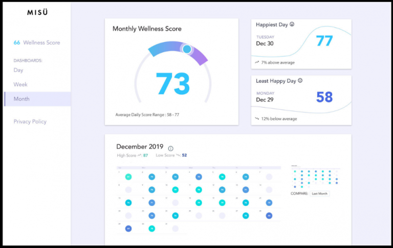Select the Month dashboard
The height and width of the screenshot is (248, 393).
21,99
